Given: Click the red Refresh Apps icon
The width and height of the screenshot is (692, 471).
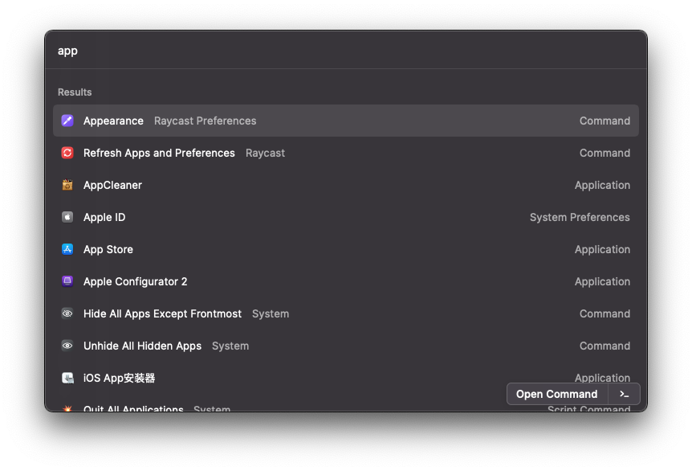Looking at the screenshot, I should 67,153.
